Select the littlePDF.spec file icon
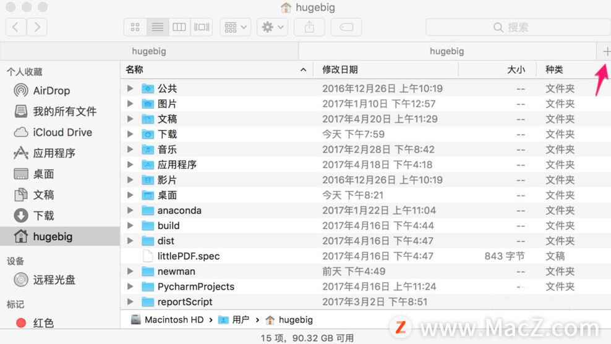611x344 pixels. click(x=148, y=256)
